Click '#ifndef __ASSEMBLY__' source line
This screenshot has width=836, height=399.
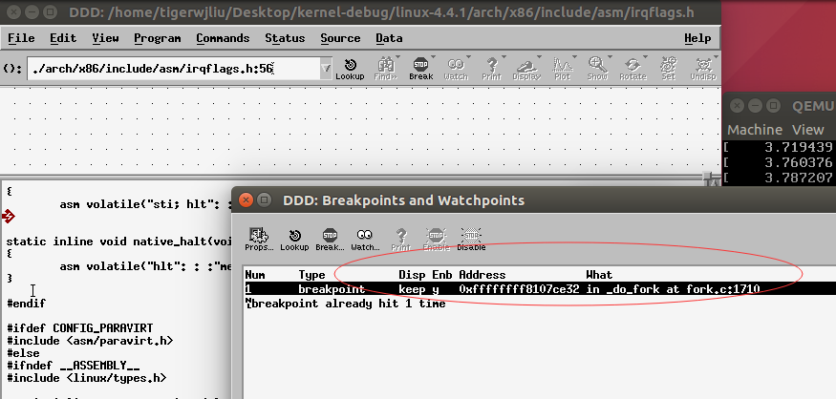(73, 366)
